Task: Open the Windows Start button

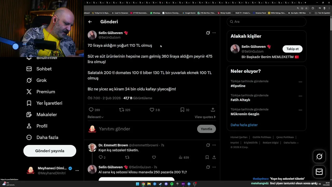Action: point(137,184)
